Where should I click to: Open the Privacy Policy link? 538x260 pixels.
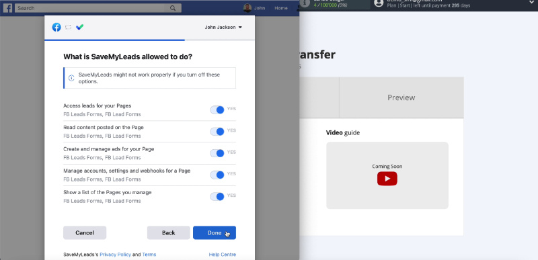(x=115, y=255)
